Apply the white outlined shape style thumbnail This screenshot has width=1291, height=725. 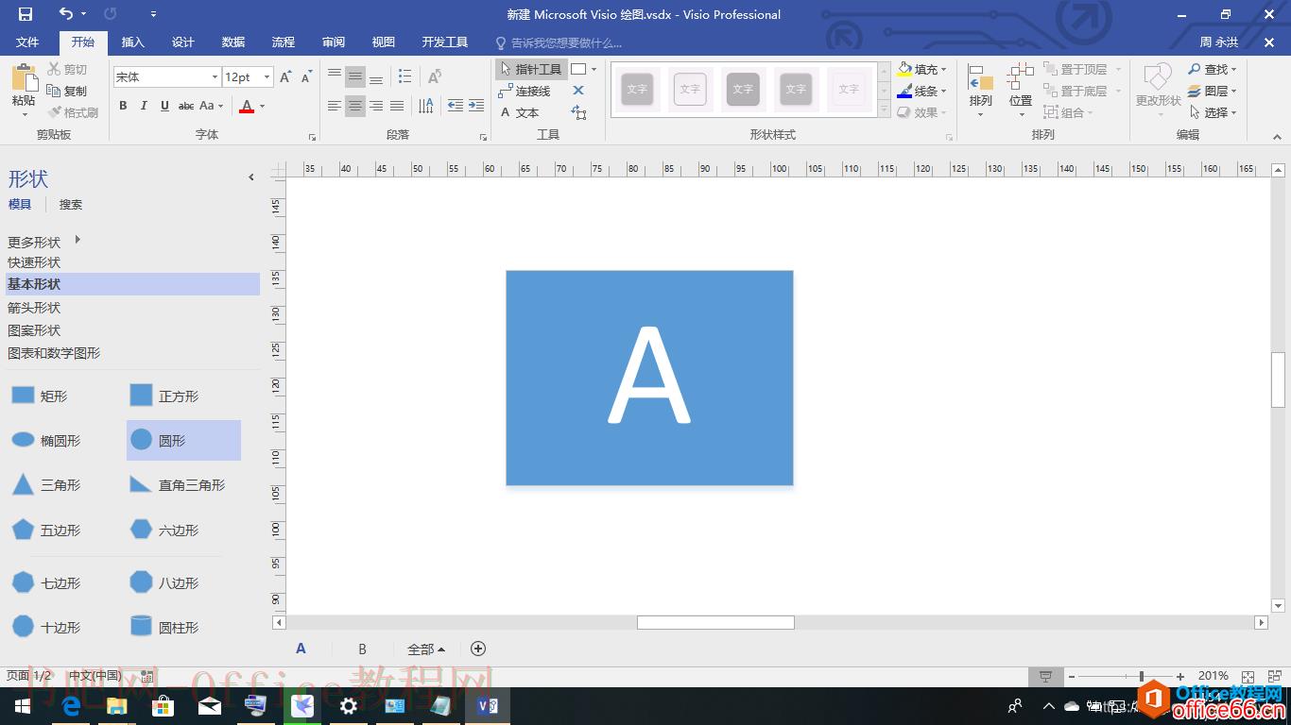point(690,90)
